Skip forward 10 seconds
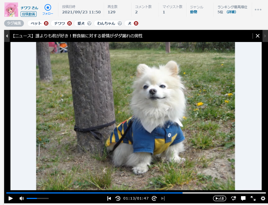Image resolution: width=268 pixels, height=205 pixels. tap(154, 198)
